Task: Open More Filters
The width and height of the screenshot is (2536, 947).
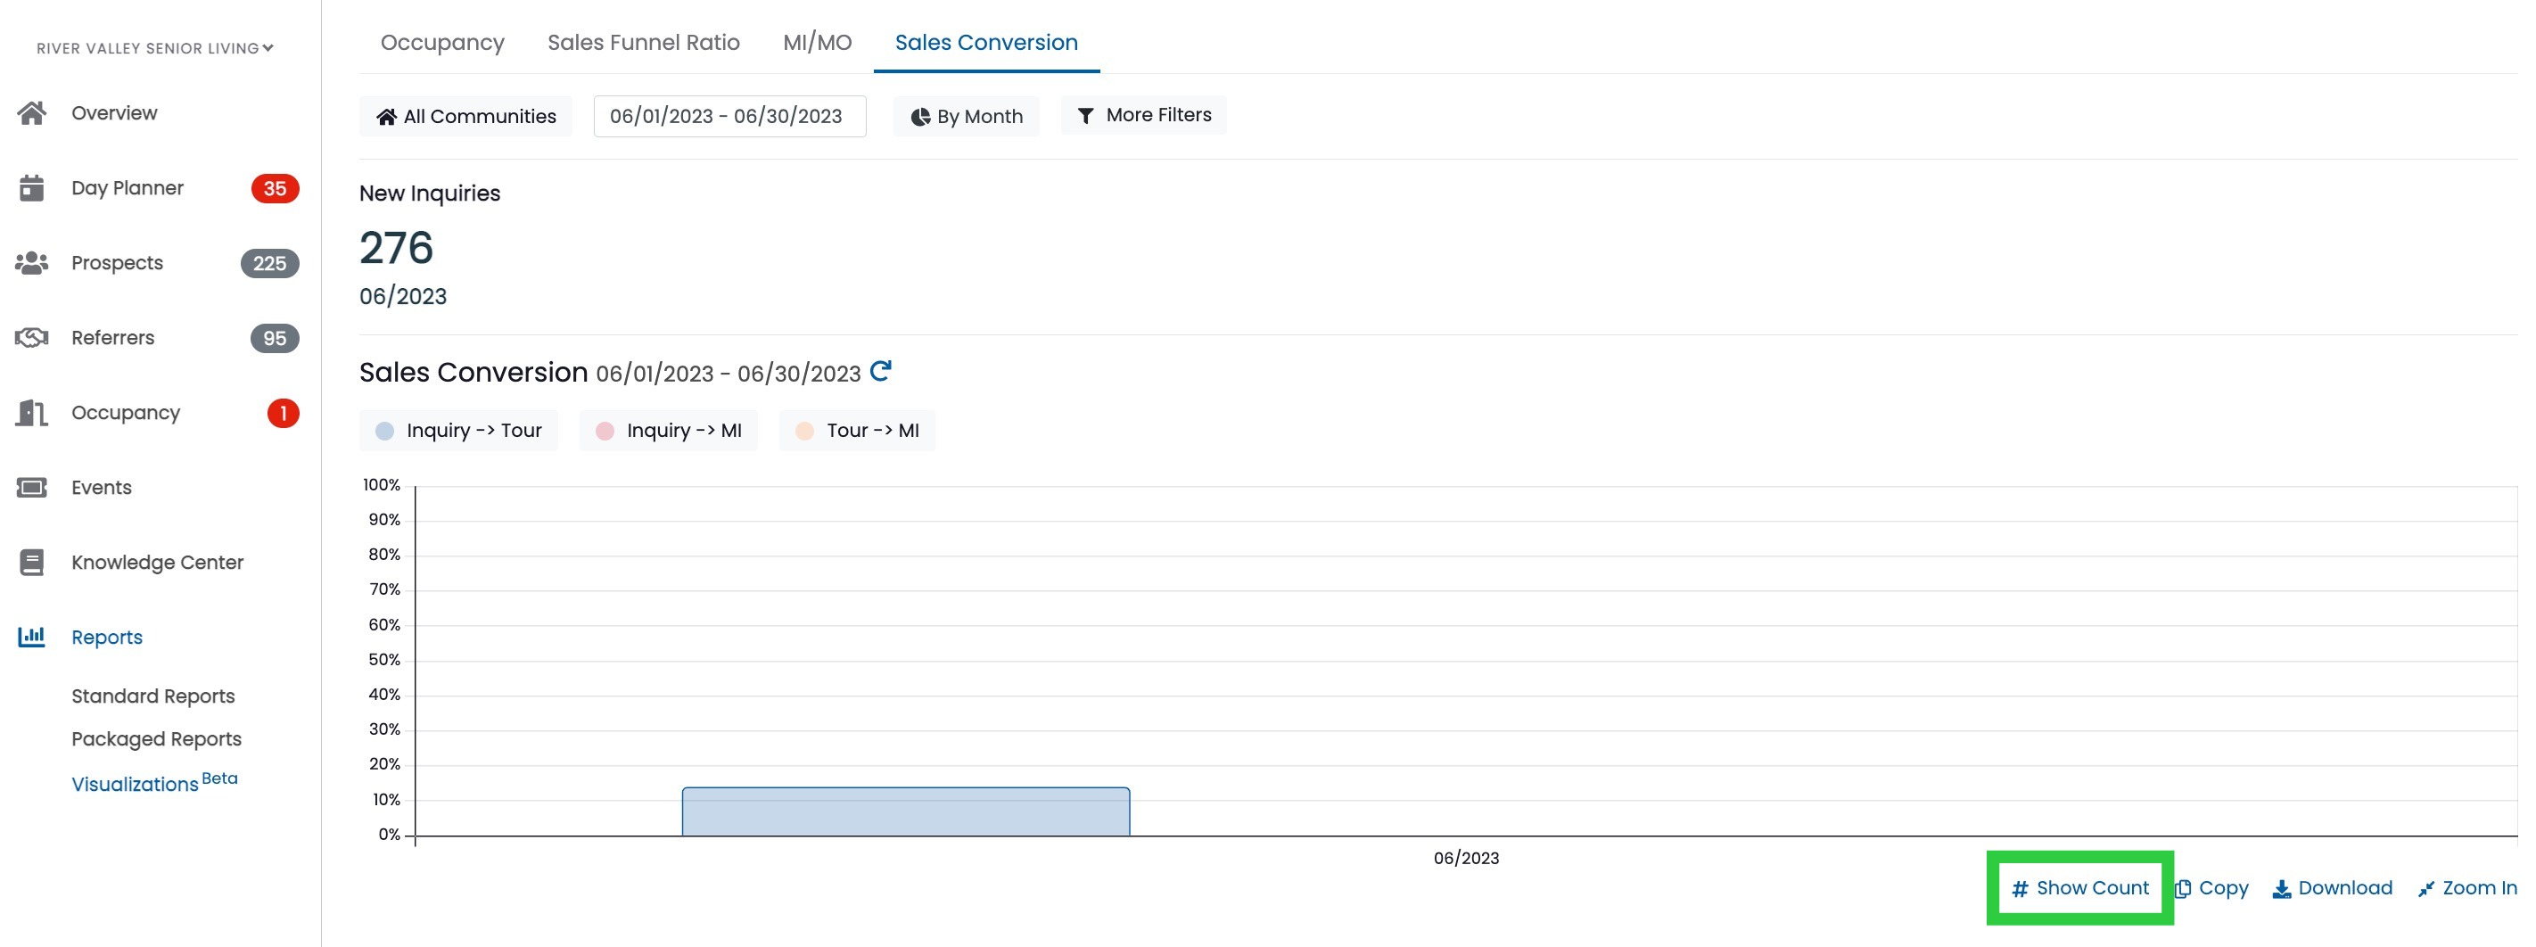Action: (x=1143, y=115)
